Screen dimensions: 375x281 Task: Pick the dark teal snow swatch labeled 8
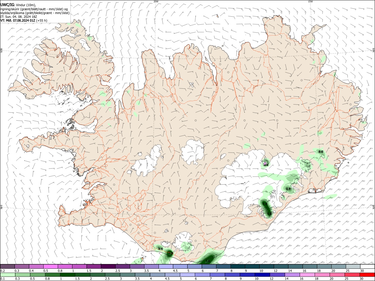pyautogui.click(x=238, y=267)
